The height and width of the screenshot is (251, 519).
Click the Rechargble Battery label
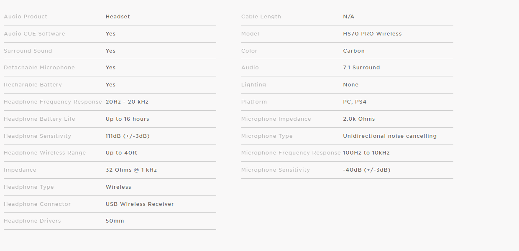click(33, 85)
